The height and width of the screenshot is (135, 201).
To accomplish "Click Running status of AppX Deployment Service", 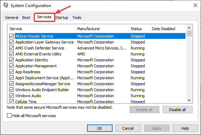I will coord(138,78).
